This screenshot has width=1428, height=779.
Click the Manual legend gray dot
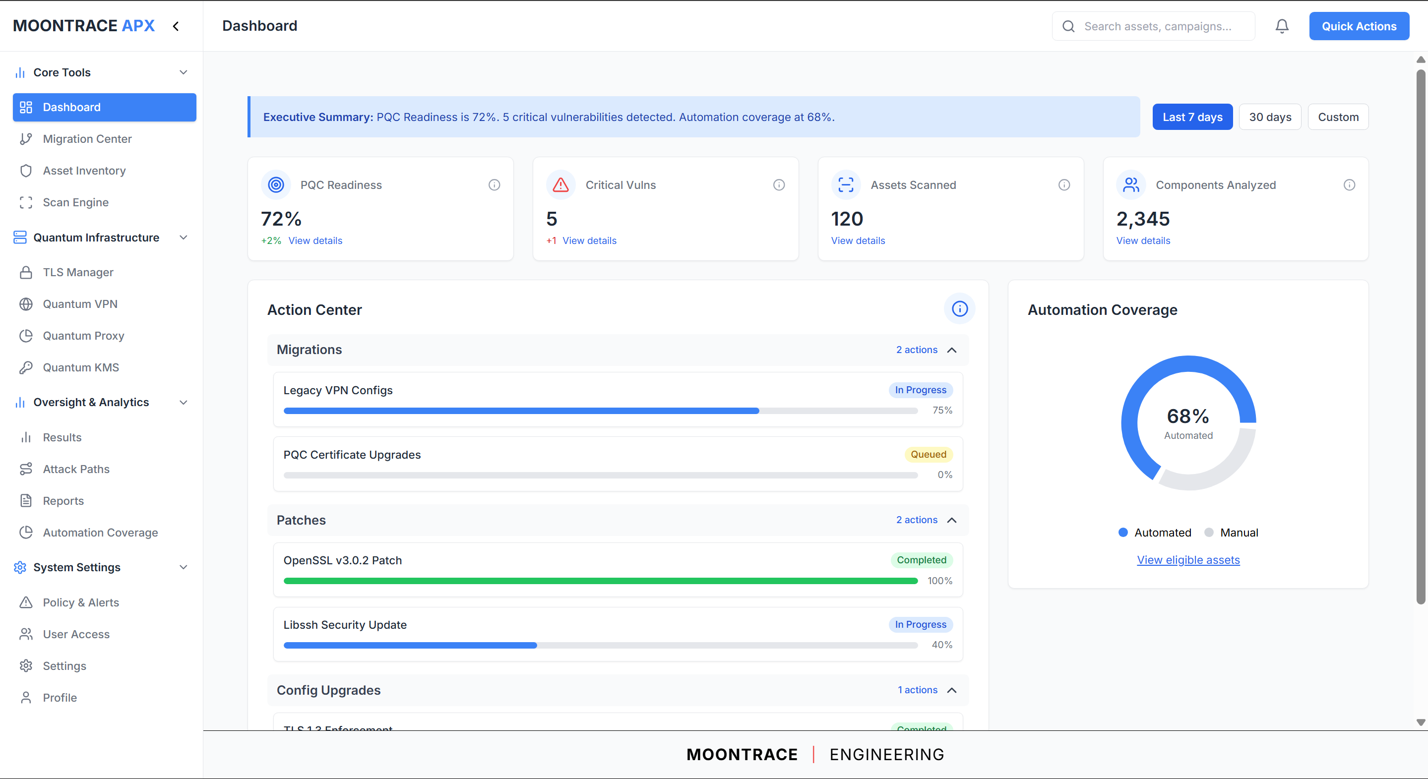(1208, 533)
